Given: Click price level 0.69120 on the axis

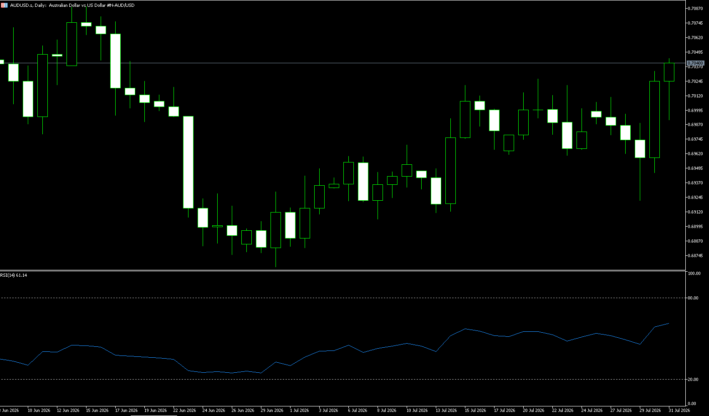Looking at the screenshot, I should pos(696,212).
